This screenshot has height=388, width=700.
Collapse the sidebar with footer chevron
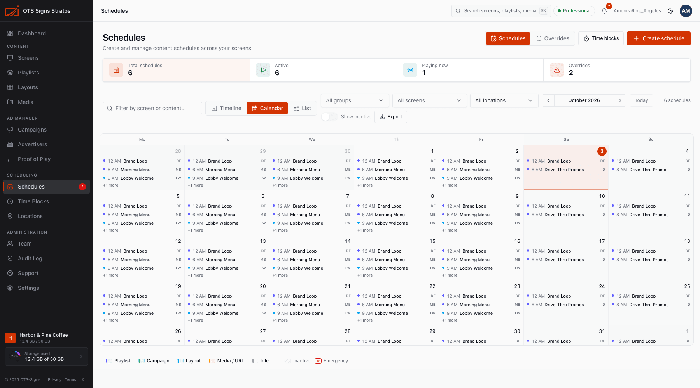click(83, 379)
